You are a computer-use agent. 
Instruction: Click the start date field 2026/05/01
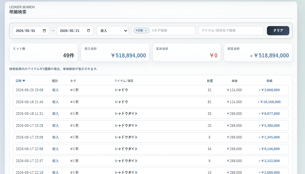click(x=31, y=31)
